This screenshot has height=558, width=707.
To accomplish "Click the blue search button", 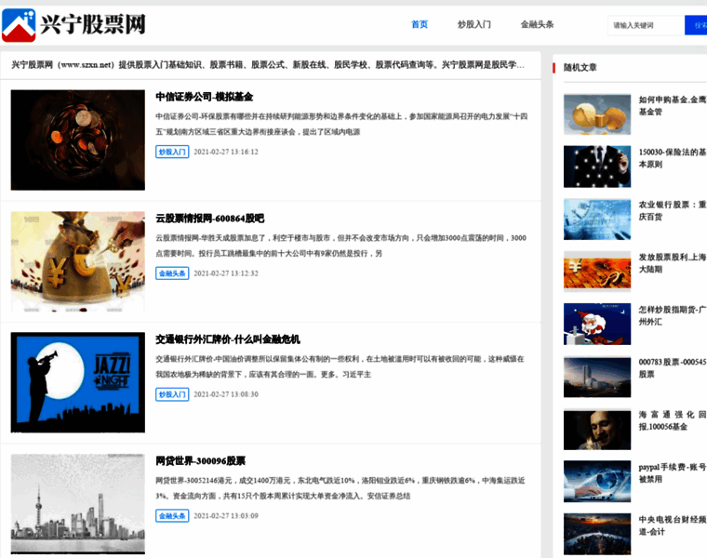I will click(x=696, y=25).
